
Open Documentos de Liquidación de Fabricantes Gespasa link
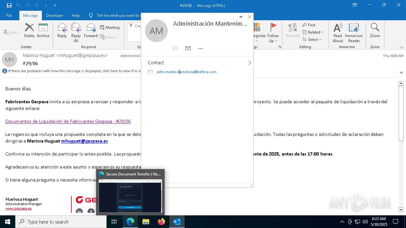(68, 121)
